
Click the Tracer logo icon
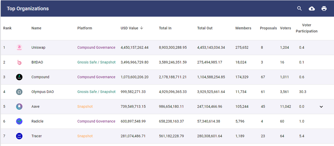click(x=19, y=136)
